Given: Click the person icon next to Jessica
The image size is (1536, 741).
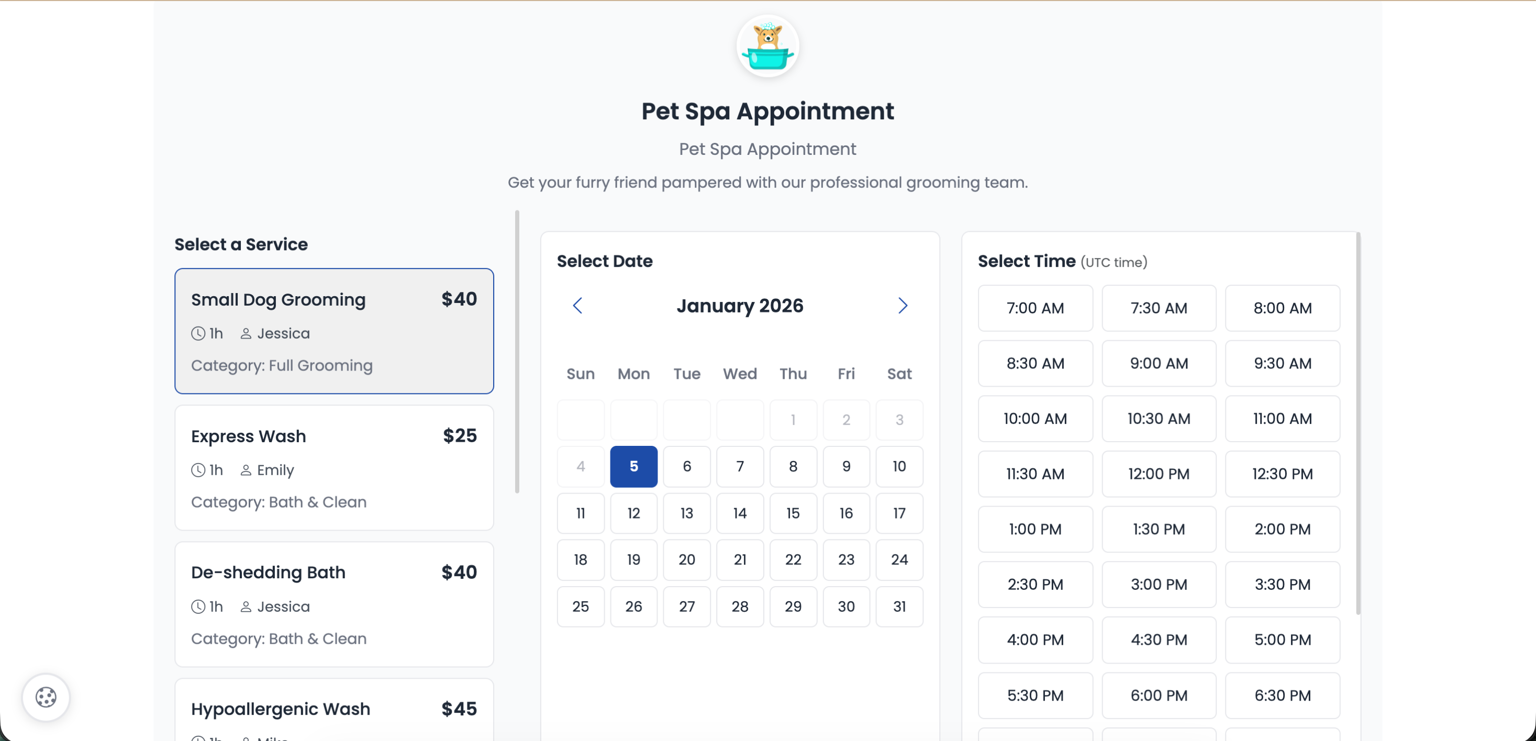Looking at the screenshot, I should [246, 333].
